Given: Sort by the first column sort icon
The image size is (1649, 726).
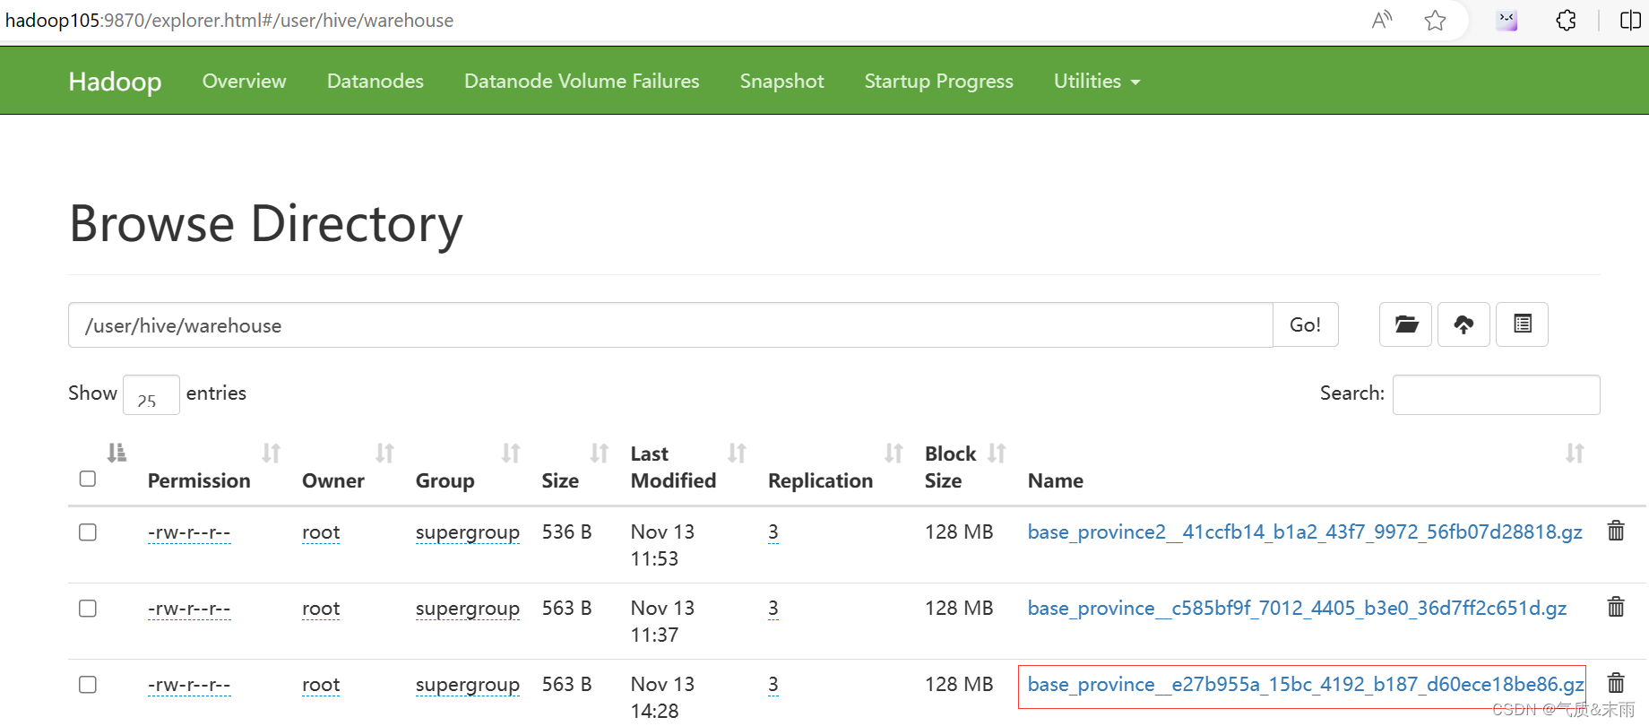Looking at the screenshot, I should [117, 453].
